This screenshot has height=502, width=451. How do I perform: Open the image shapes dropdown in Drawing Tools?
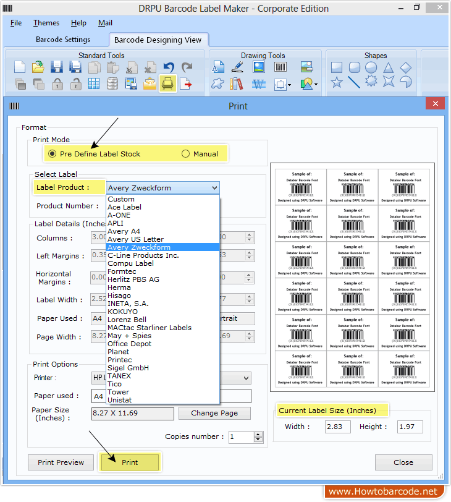point(316,85)
